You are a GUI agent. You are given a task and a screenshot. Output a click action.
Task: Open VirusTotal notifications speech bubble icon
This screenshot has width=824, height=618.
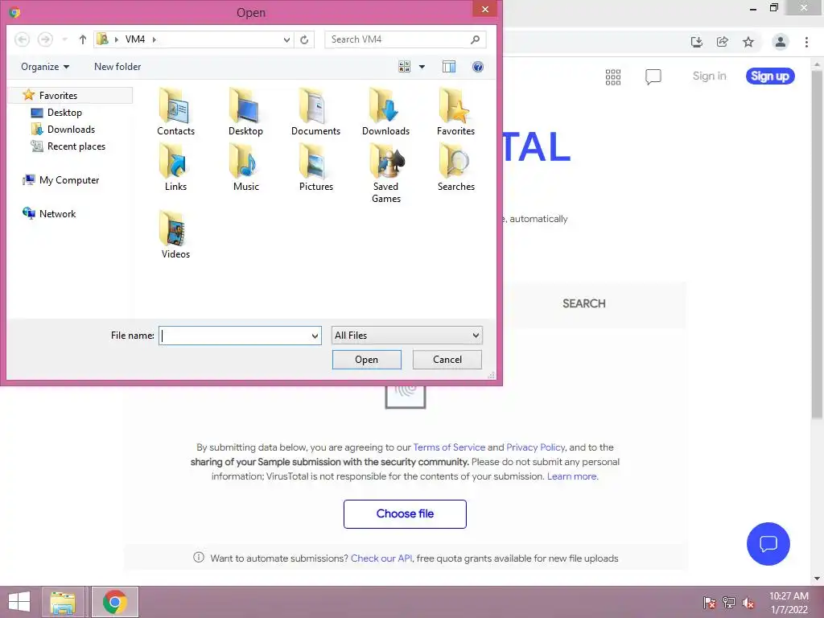(653, 76)
